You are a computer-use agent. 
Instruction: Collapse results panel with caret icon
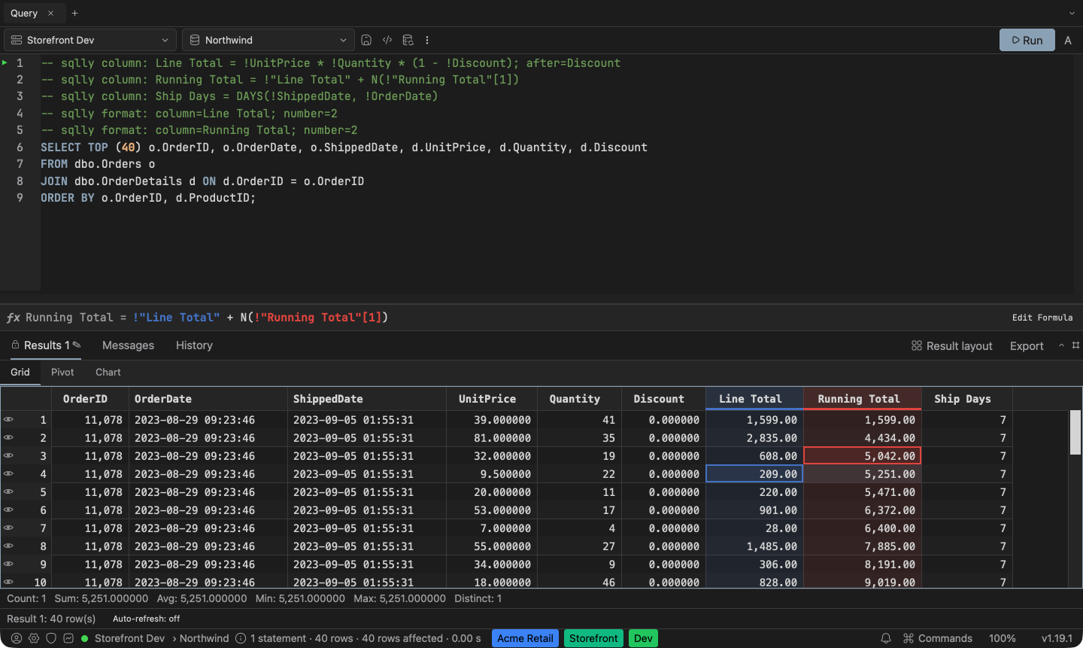[x=1061, y=345]
